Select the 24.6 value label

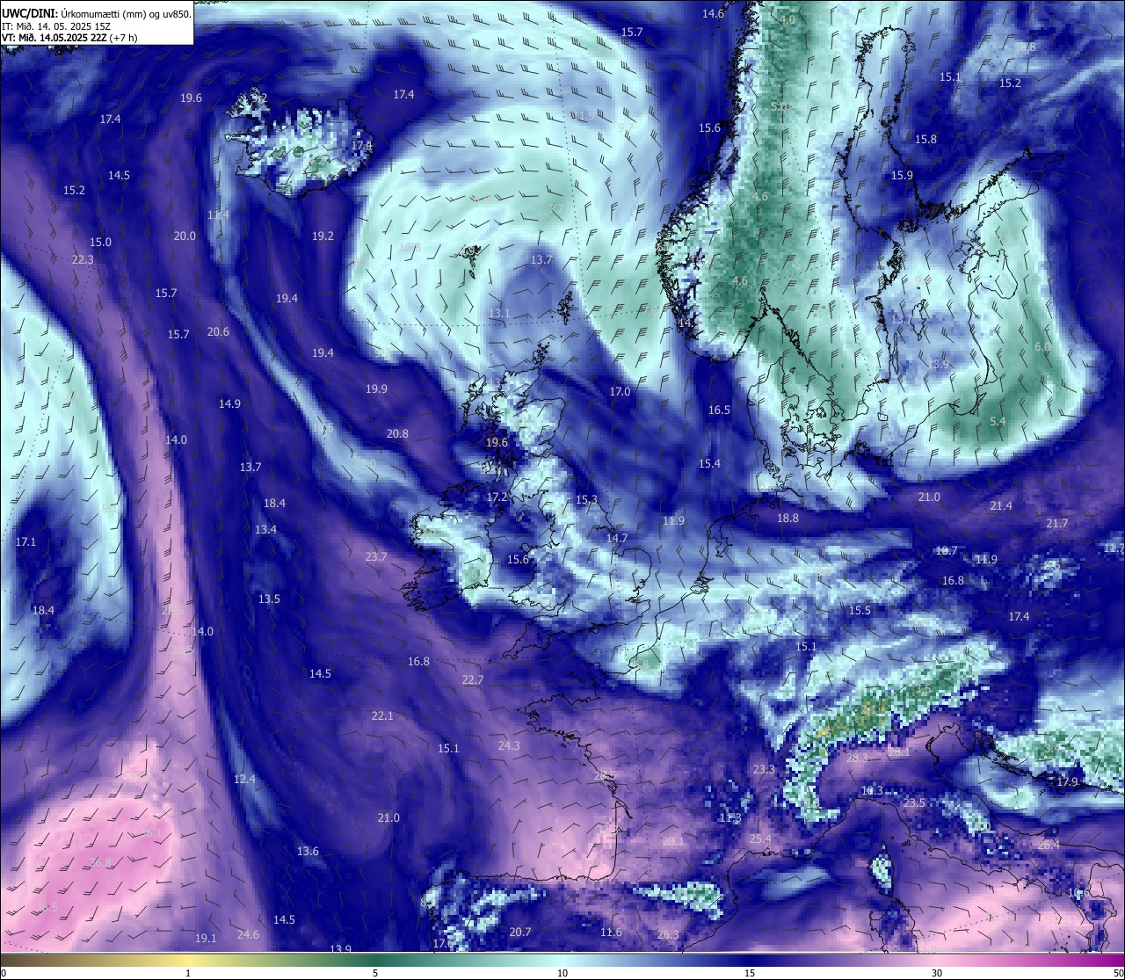pyautogui.click(x=248, y=934)
